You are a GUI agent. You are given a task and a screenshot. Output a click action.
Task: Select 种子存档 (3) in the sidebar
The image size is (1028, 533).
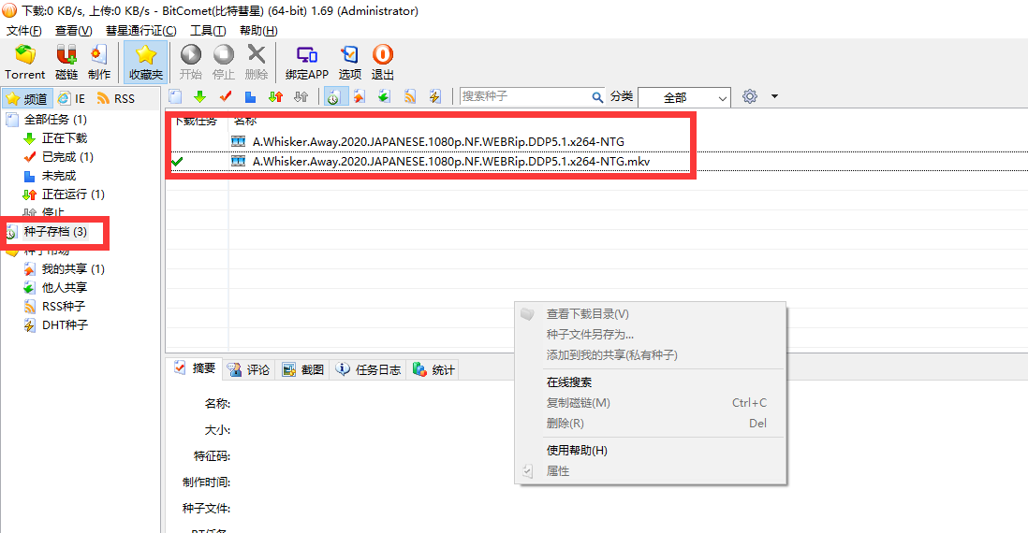coord(55,232)
